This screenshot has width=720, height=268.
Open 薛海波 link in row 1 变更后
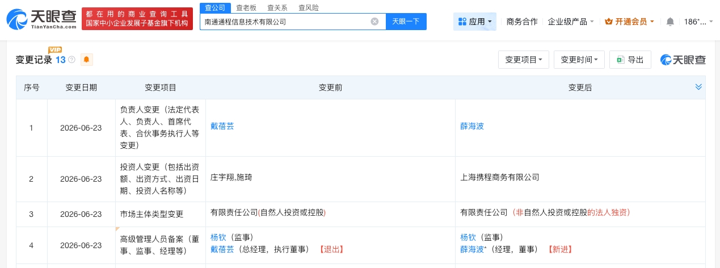pyautogui.click(x=472, y=126)
